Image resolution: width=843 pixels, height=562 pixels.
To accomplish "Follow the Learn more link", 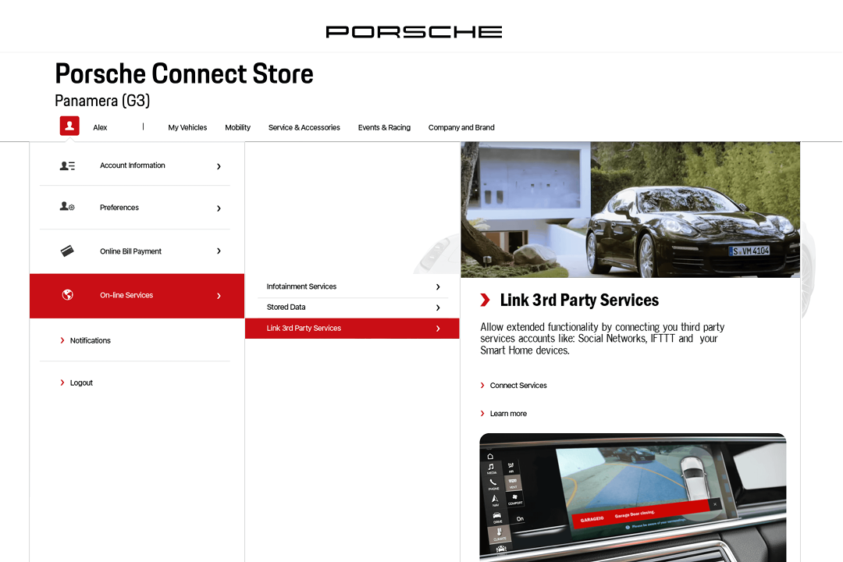I will pos(508,414).
